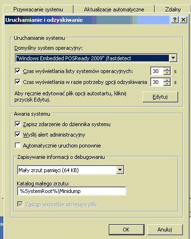Image resolution: width=191 pixels, height=239 pixels.
Task: Increase recovery options display time spinner
Action: (x=167, y=80)
